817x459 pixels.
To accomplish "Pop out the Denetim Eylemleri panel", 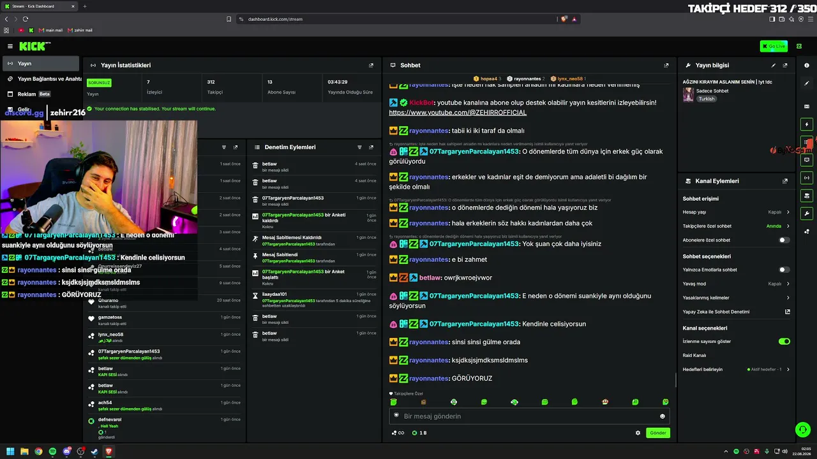I will click(371, 147).
